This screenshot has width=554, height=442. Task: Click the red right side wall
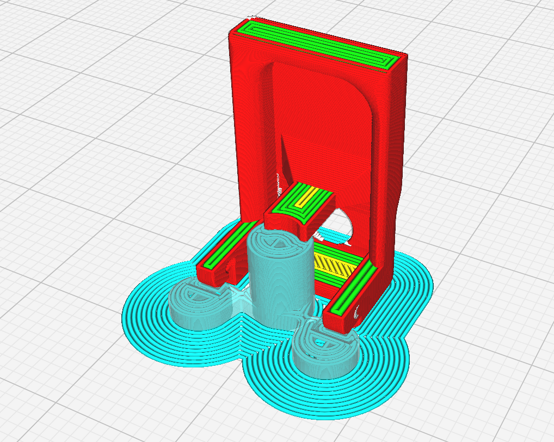pos(391,163)
